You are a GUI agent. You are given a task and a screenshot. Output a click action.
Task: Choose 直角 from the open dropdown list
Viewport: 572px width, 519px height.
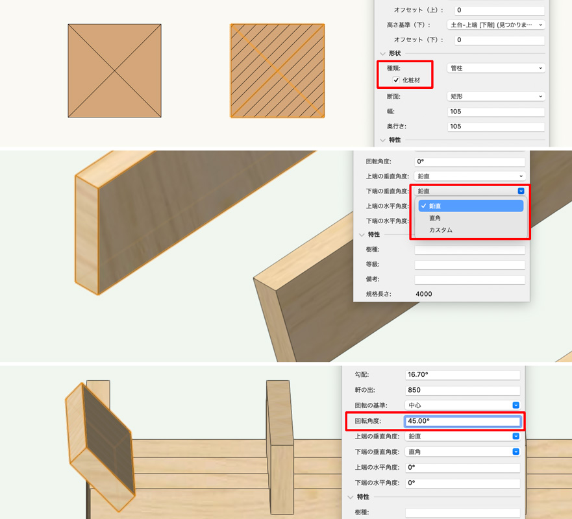(x=435, y=218)
